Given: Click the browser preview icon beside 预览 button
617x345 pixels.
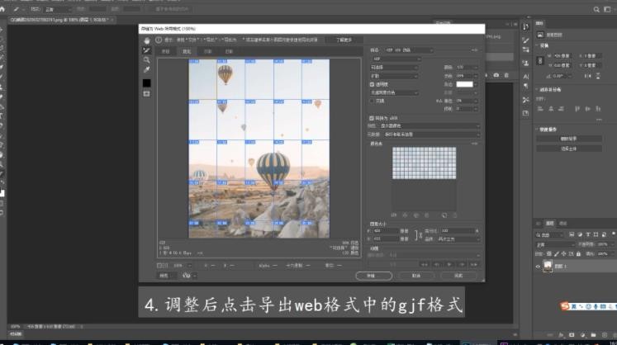Looking at the screenshot, I should tap(187, 276).
